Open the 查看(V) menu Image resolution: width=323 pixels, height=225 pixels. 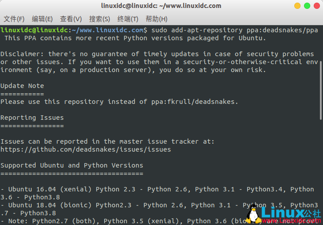coord(71,19)
